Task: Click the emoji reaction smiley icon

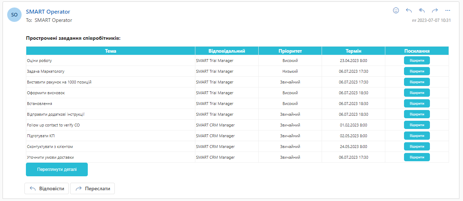Action: [396, 10]
